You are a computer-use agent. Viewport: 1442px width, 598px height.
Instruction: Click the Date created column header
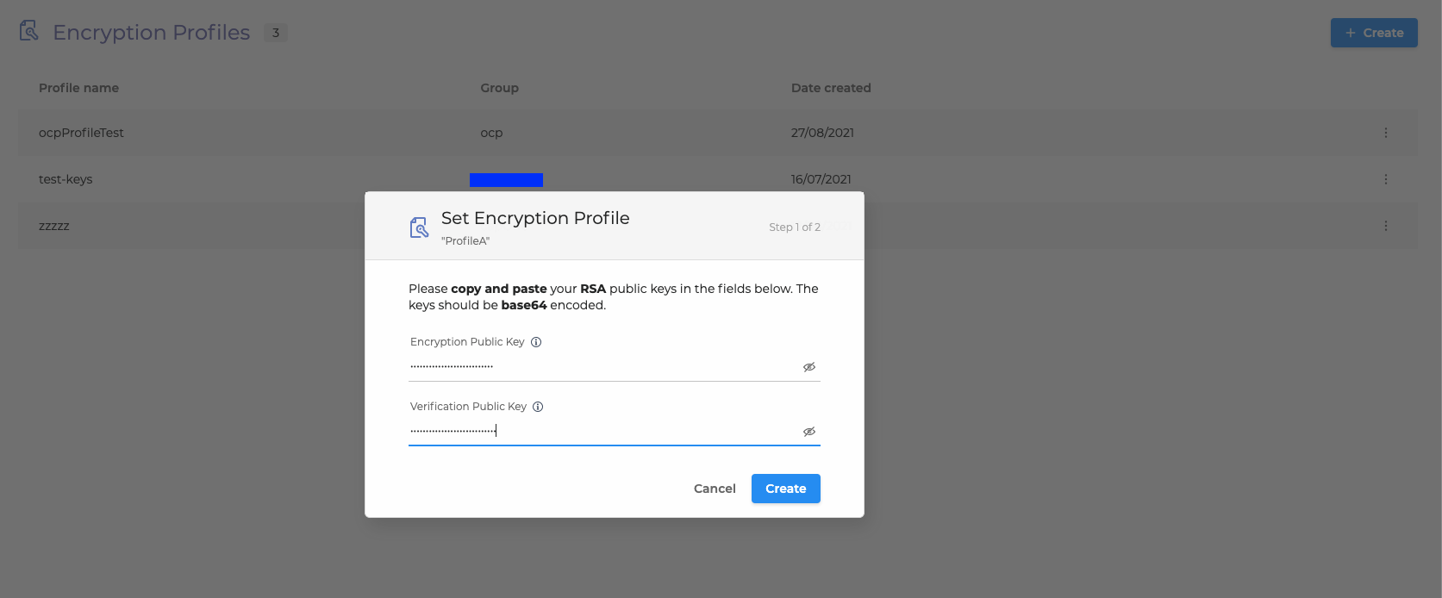pyautogui.click(x=831, y=88)
